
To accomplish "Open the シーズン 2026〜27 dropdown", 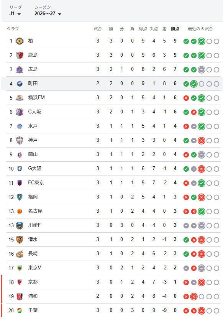I will [x=48, y=14].
